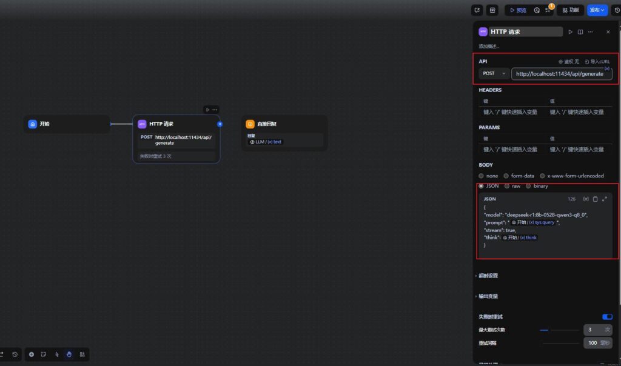Run the HTTP 请求 node with the play icon
The height and width of the screenshot is (366, 621).
(x=570, y=32)
